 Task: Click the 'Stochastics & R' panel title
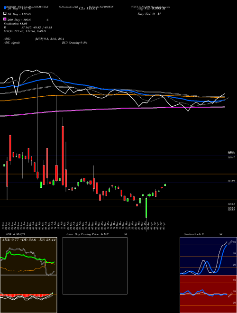click(193, 234)
